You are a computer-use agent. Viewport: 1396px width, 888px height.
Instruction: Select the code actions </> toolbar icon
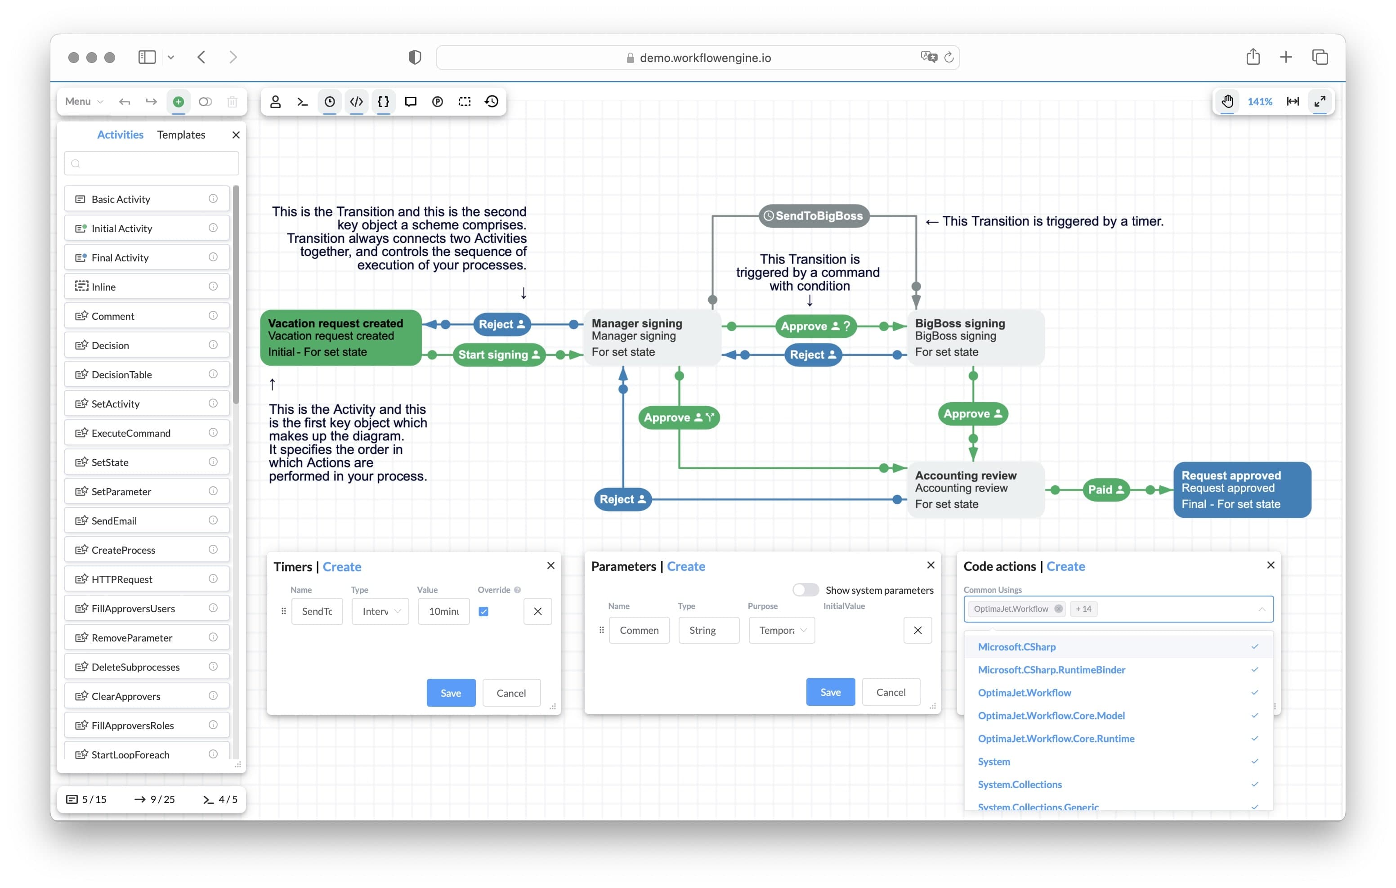pyautogui.click(x=356, y=102)
